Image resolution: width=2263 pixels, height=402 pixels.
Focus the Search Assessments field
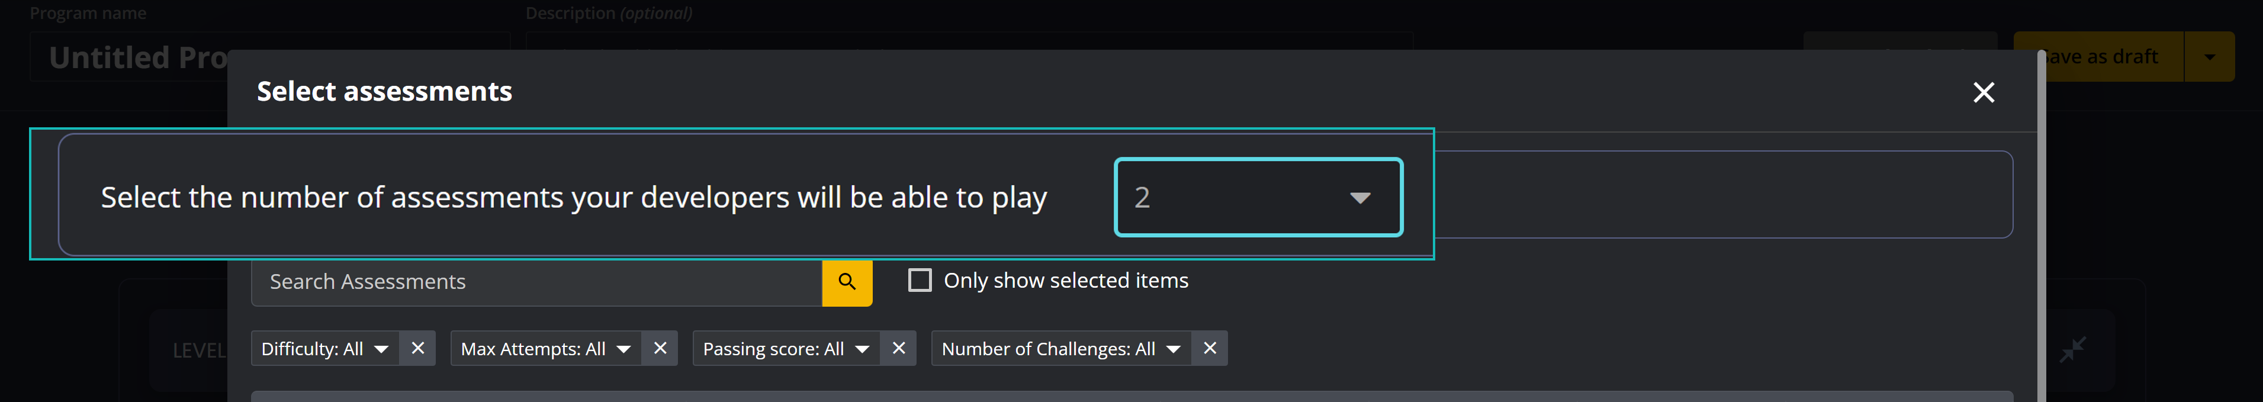[x=536, y=282]
